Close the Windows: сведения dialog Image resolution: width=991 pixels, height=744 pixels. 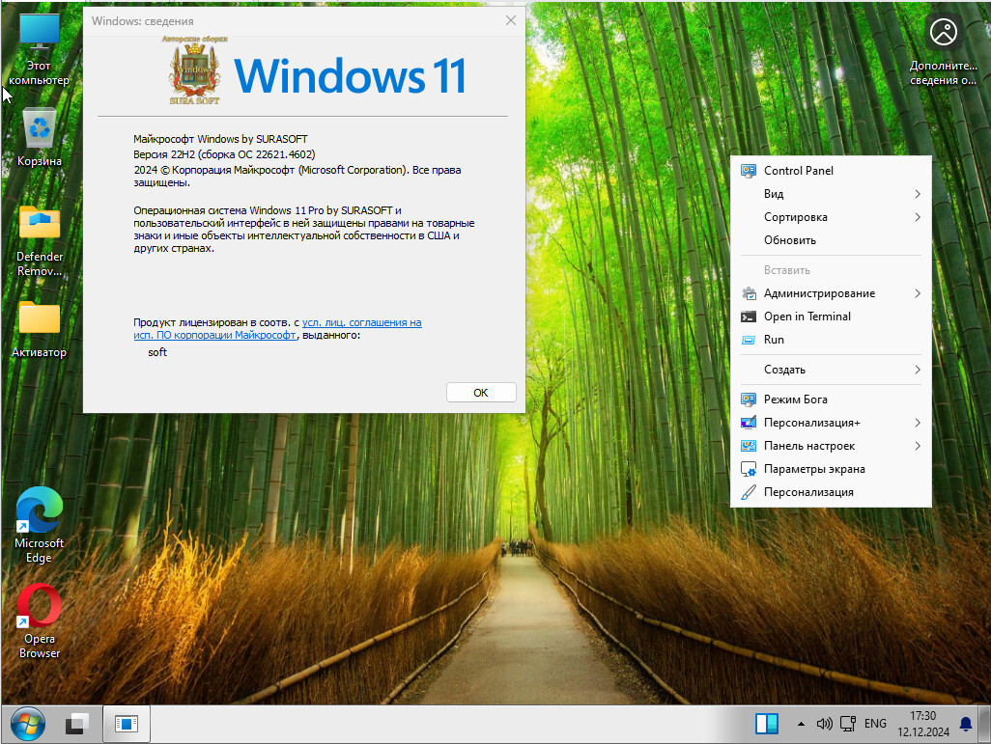pos(511,20)
